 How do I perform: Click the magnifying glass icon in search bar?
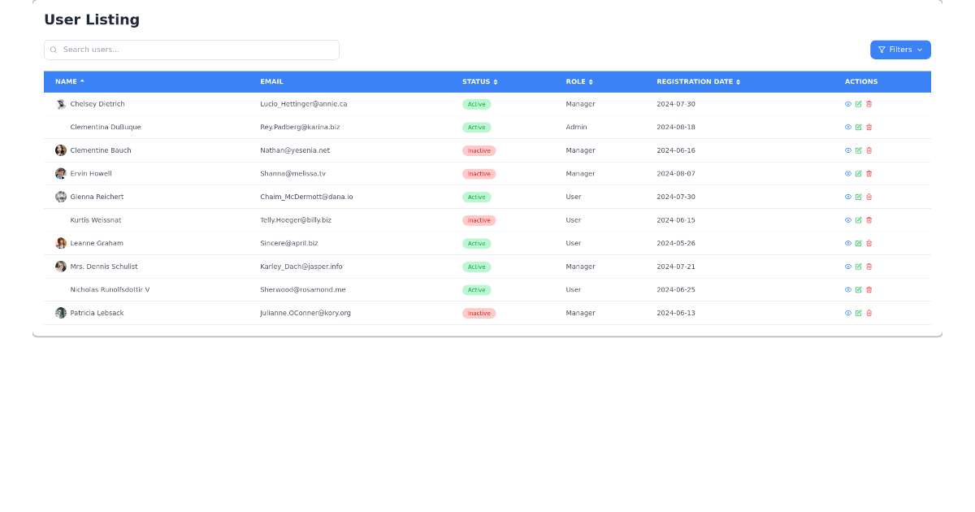coord(53,50)
